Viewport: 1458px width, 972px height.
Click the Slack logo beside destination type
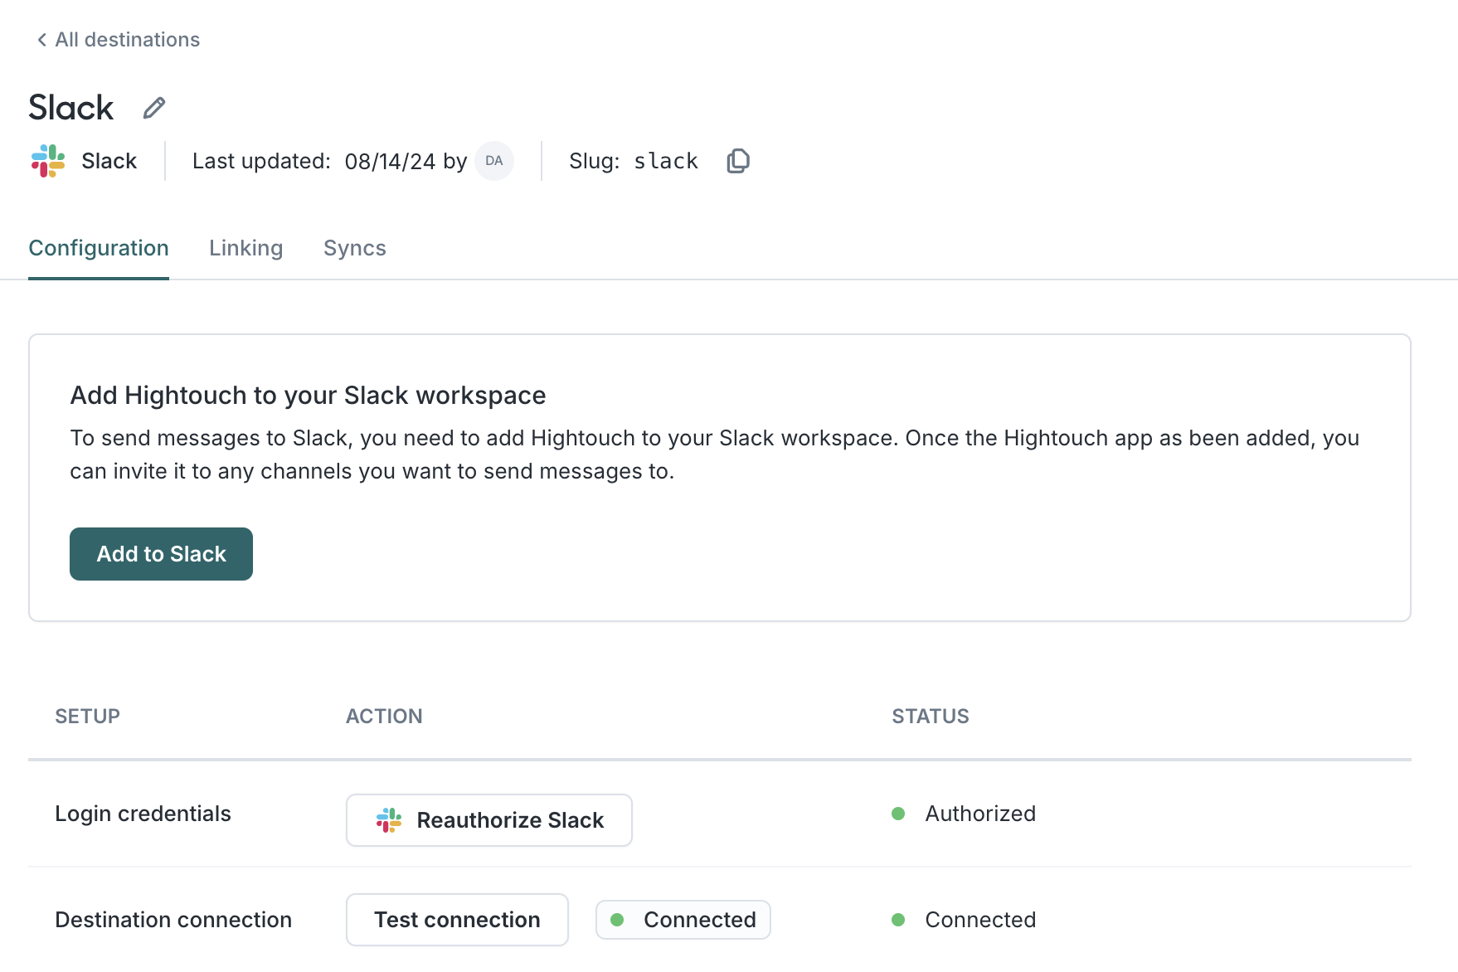(48, 161)
